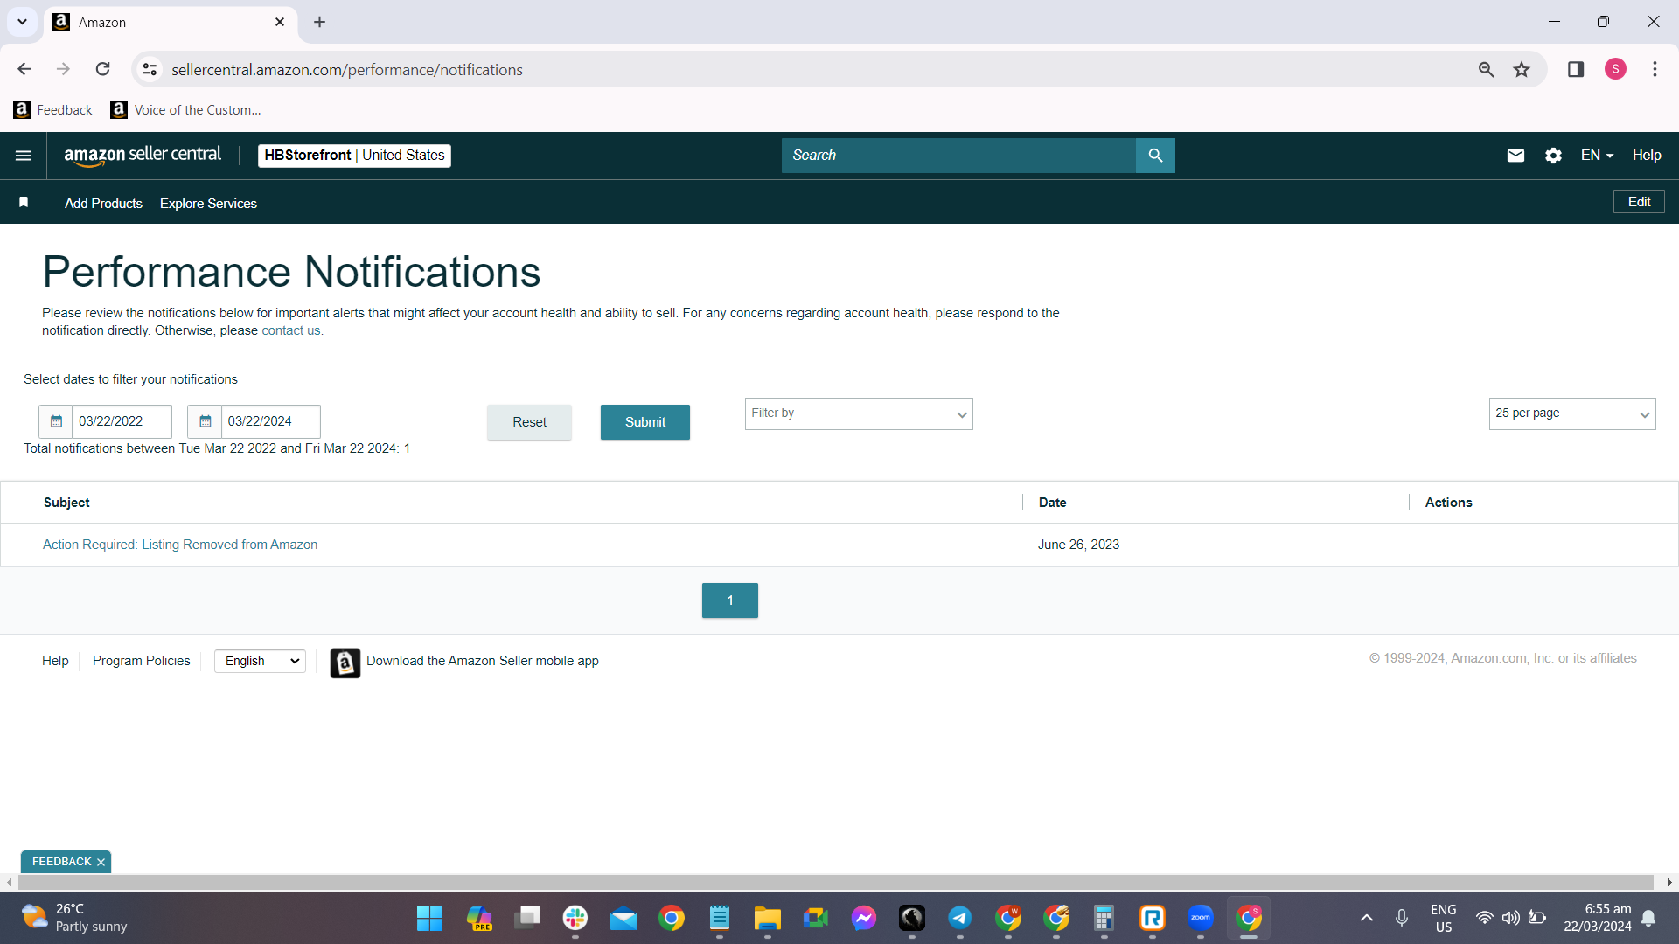Select the Amazon browser tab

(x=171, y=23)
